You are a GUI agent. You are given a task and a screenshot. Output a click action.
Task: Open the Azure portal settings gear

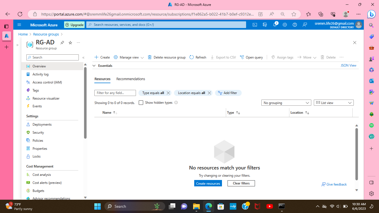click(x=285, y=25)
